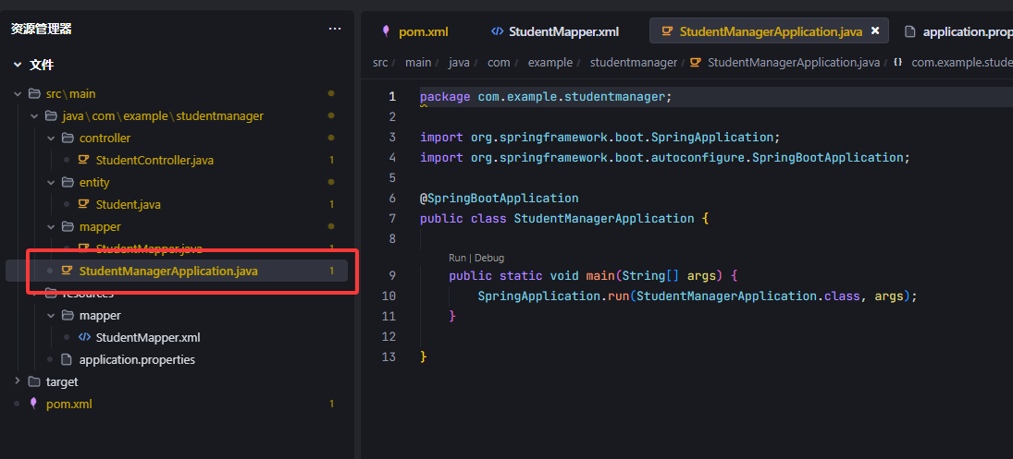Viewport: 1013px width, 459px height.
Task: Open the explorer panel more-actions ellipsis
Action: coord(335,29)
